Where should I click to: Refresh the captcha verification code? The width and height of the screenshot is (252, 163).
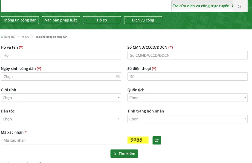[157, 140]
